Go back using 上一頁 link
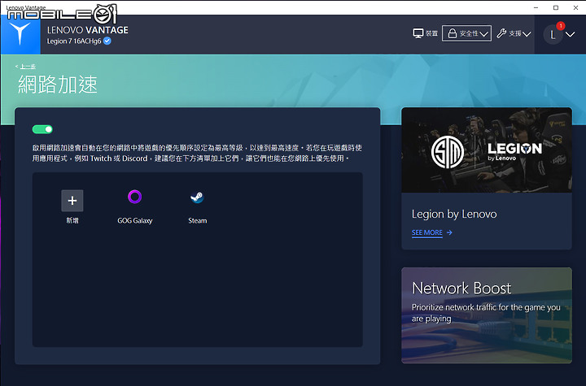586x386 pixels. point(26,67)
